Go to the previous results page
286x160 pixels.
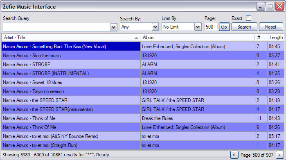234,155
